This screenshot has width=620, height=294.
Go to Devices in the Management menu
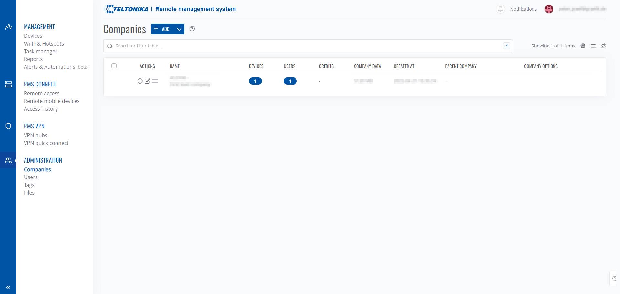click(33, 36)
